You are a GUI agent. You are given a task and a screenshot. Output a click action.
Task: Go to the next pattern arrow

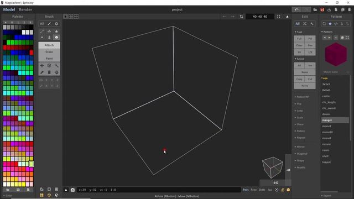tap(330, 38)
